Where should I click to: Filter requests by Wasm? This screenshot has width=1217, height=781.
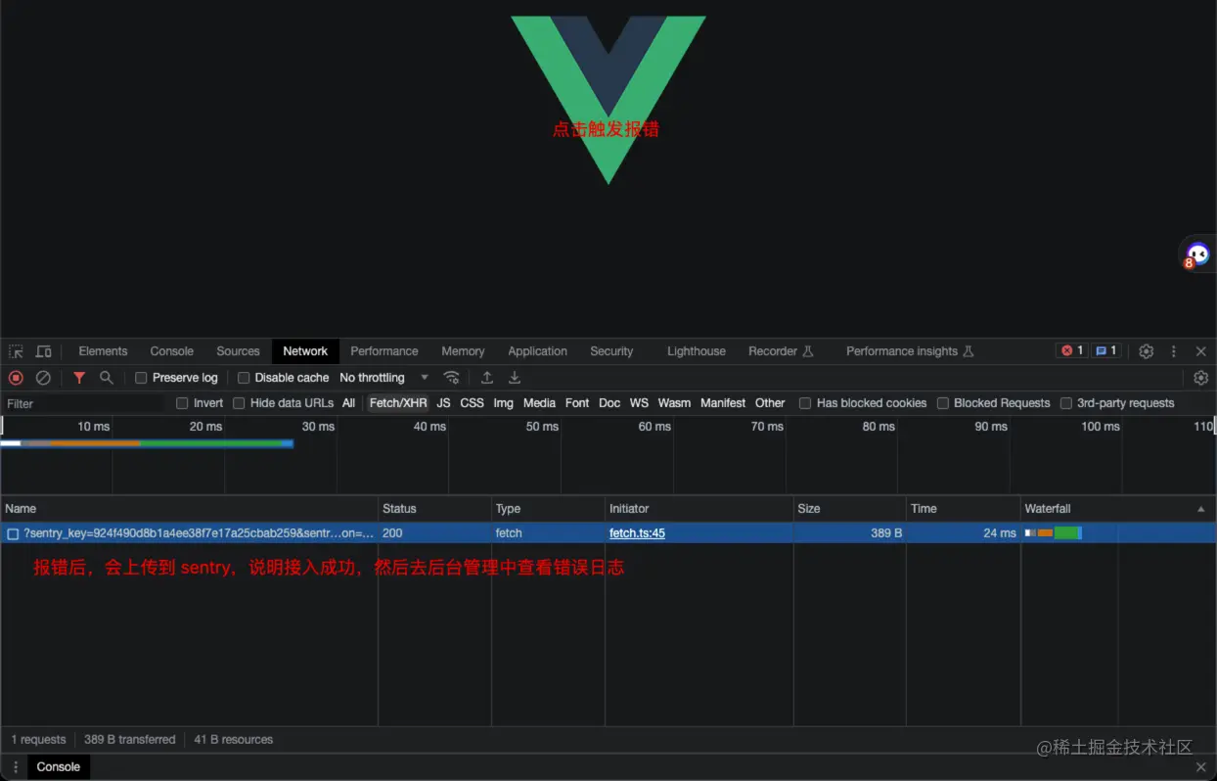(x=674, y=403)
